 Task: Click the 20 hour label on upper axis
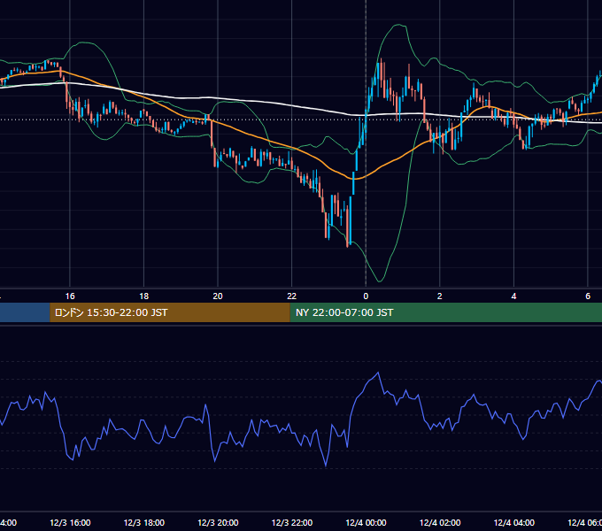click(218, 296)
